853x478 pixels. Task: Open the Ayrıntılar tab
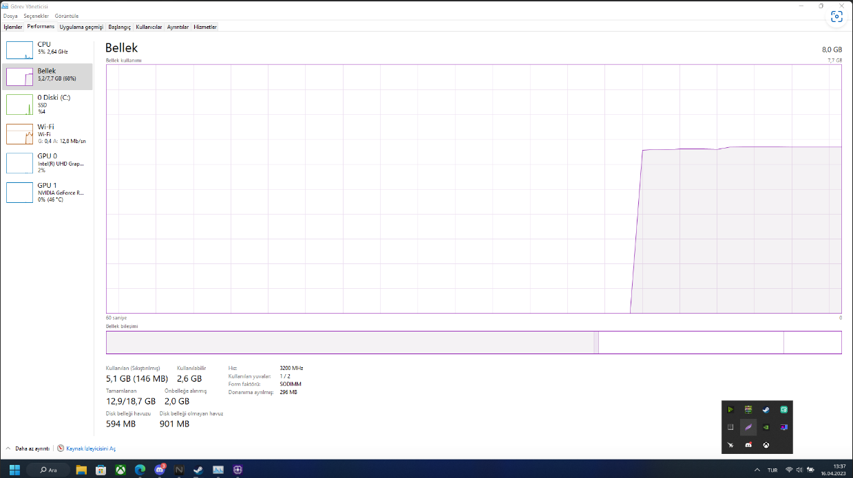(x=178, y=27)
